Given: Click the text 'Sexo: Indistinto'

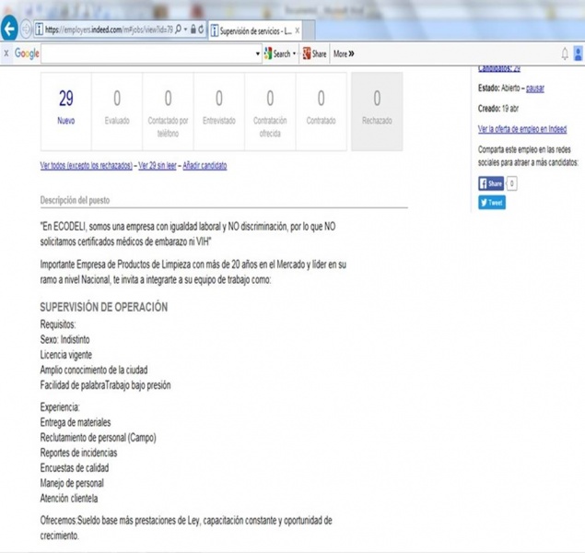Looking at the screenshot, I should click(x=64, y=339).
